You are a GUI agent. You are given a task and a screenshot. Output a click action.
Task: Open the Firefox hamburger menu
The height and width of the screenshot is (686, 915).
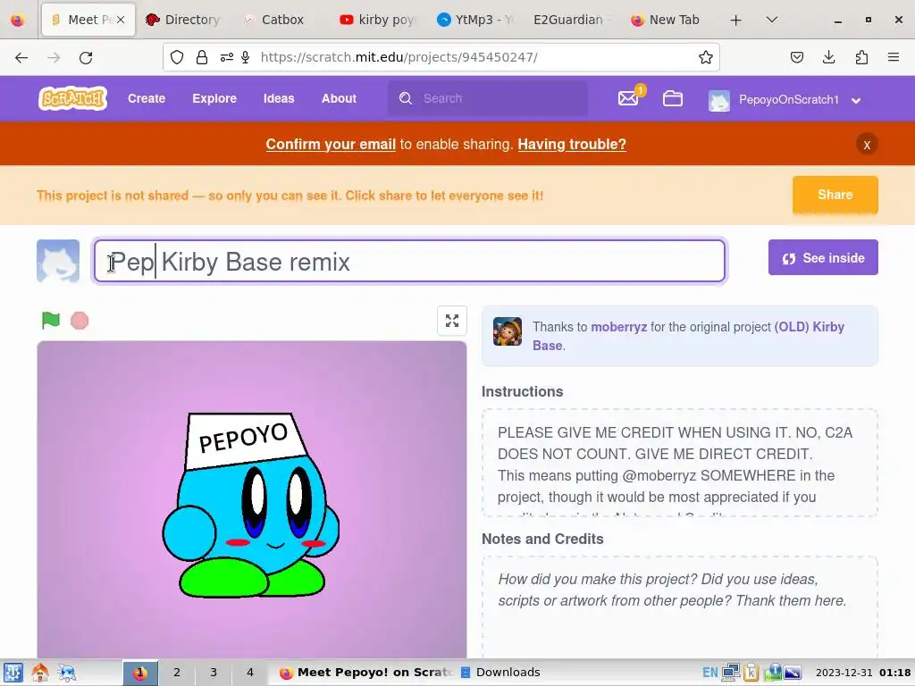pyautogui.click(x=893, y=57)
